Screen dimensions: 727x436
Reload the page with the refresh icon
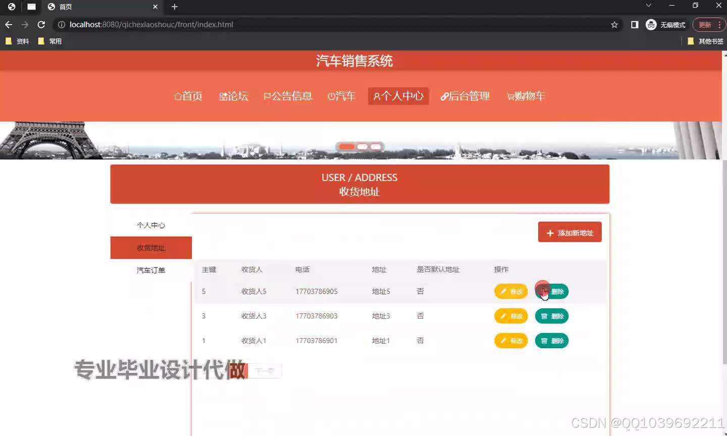tap(41, 24)
